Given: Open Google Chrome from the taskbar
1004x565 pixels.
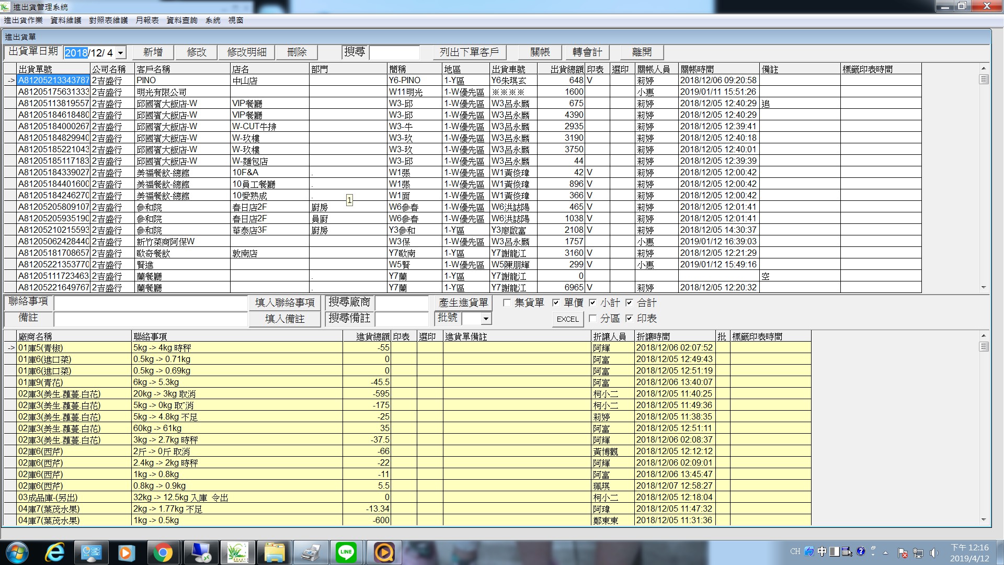Looking at the screenshot, I should tap(163, 552).
